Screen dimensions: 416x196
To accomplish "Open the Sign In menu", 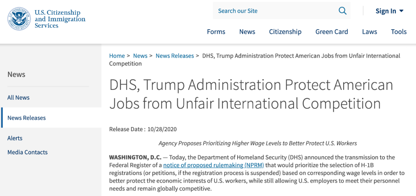I will 389,11.
